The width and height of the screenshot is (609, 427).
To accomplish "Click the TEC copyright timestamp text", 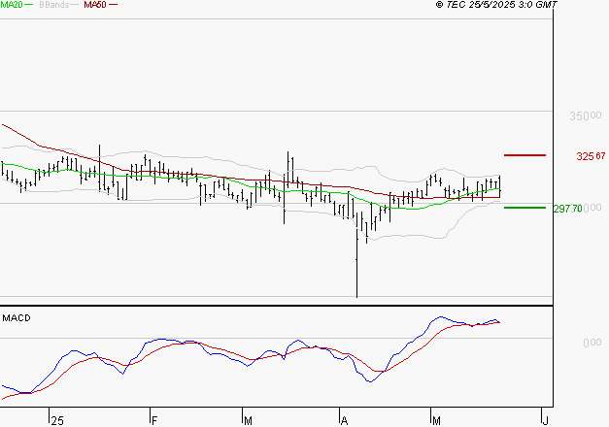I will point(496,6).
